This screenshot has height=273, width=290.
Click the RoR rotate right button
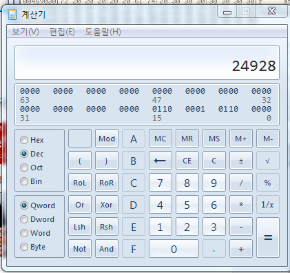(x=107, y=183)
